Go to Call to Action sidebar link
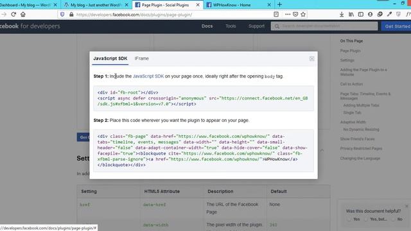The height and width of the screenshot is (231, 411). 351,84
